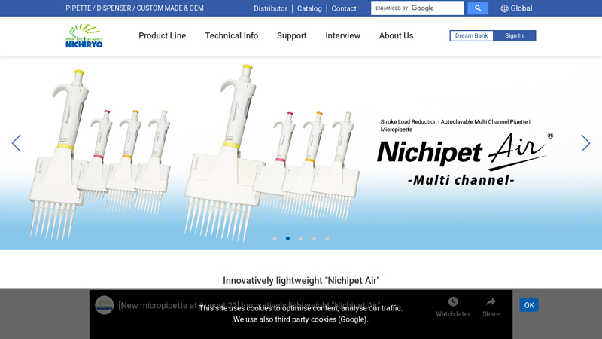Advance to next carousel slide arrow

[x=585, y=143]
